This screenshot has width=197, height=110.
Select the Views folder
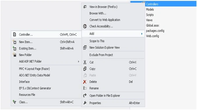(x=149, y=20)
